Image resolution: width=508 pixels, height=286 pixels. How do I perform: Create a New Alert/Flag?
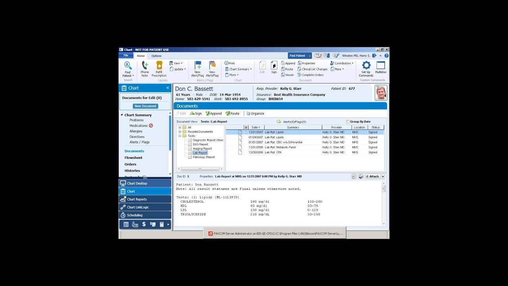coord(198,69)
